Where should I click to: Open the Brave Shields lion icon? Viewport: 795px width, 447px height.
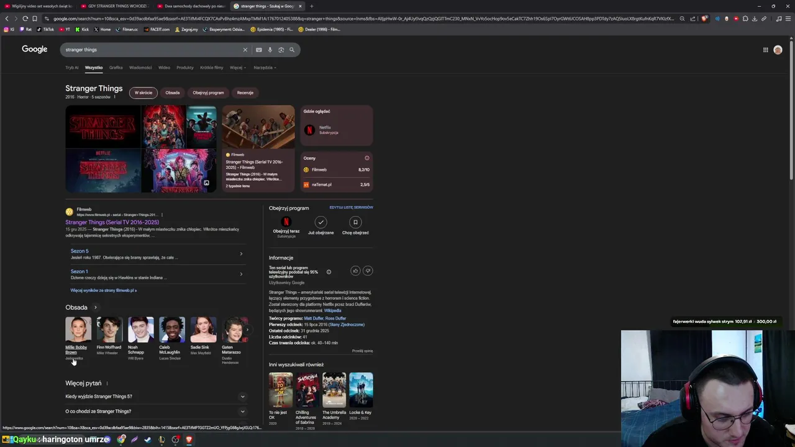(704, 19)
